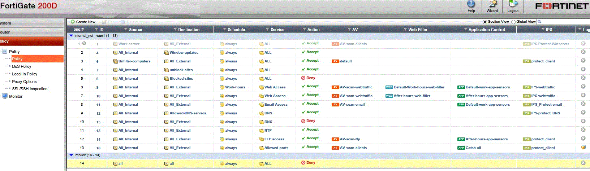590x171 pixels.
Task: Click the Work-server source entry
Action: pos(129,44)
